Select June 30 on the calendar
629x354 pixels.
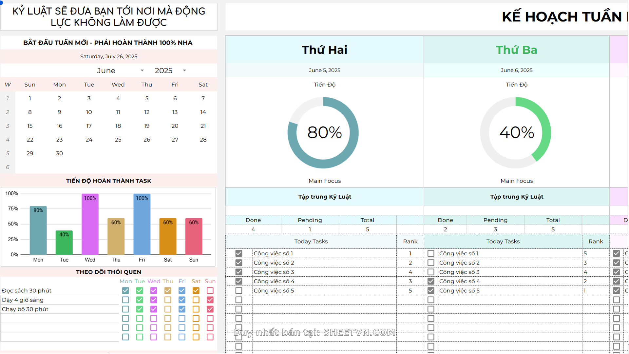[59, 153]
